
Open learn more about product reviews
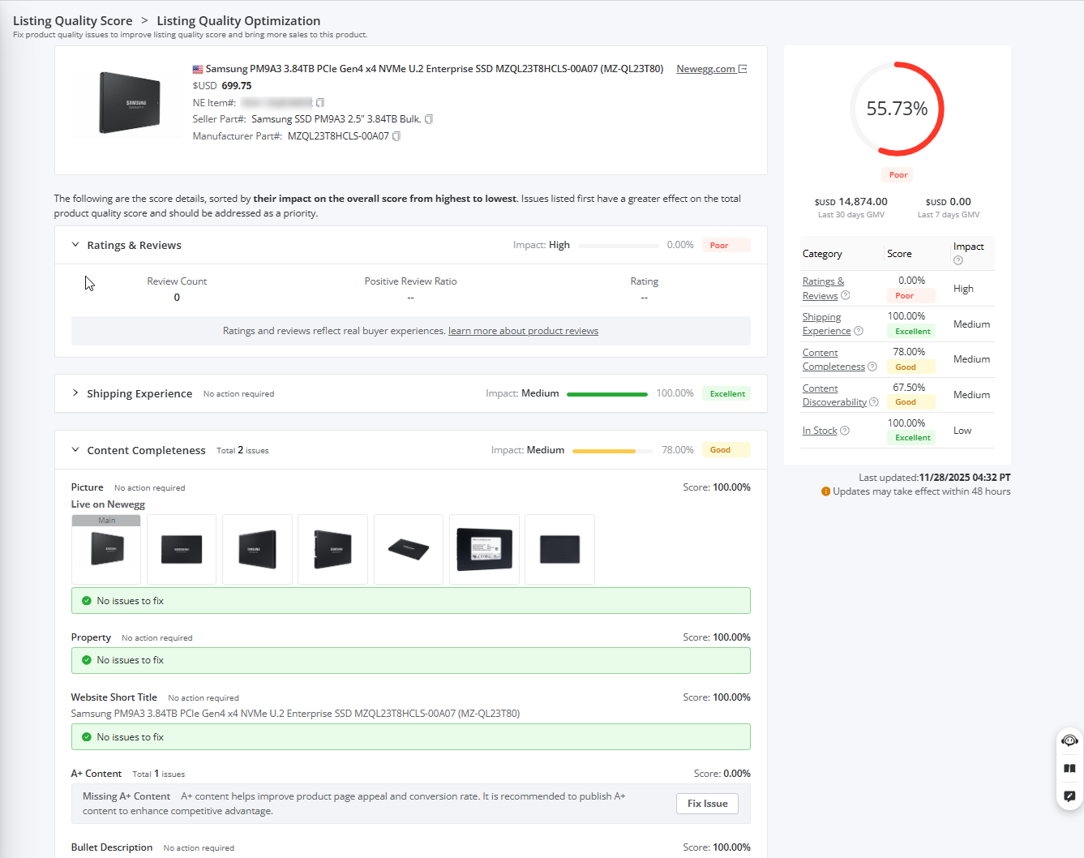(523, 331)
